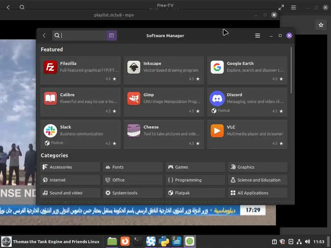This screenshot has height=248, width=331.
Task: Click the 'Business communication' Slack description
Action: coord(81,134)
